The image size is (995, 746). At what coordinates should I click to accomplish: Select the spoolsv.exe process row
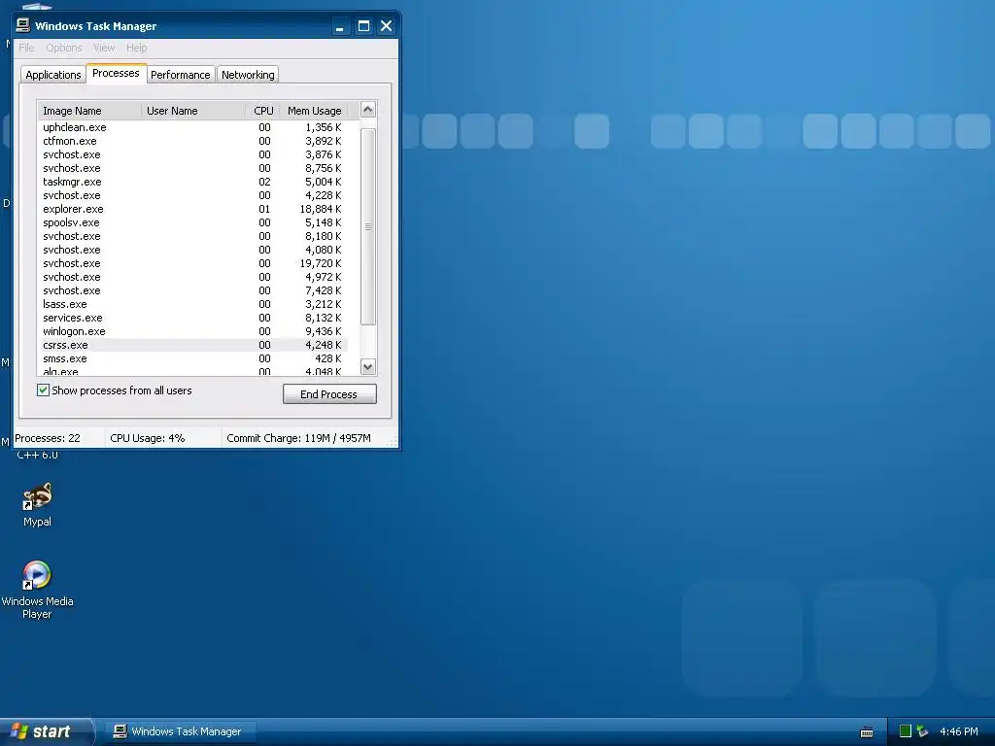[x=192, y=222]
